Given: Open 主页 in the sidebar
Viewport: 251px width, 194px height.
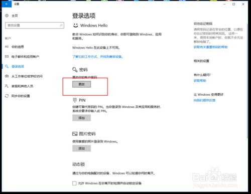Looking at the screenshot, I should 15,16.
